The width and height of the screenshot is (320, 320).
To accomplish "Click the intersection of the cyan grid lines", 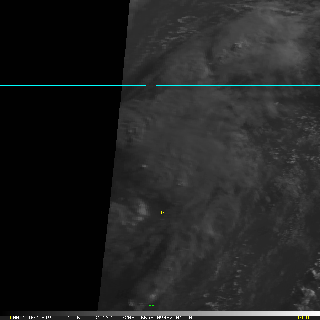I will pyautogui.click(x=151, y=85).
